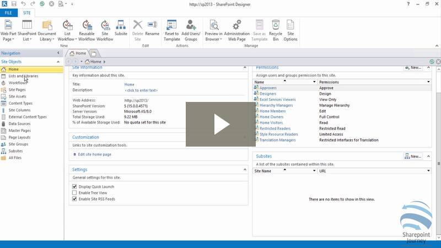Click New in Subsites section
Image resolution: width=441 pixels, height=248 pixels.
(413, 156)
